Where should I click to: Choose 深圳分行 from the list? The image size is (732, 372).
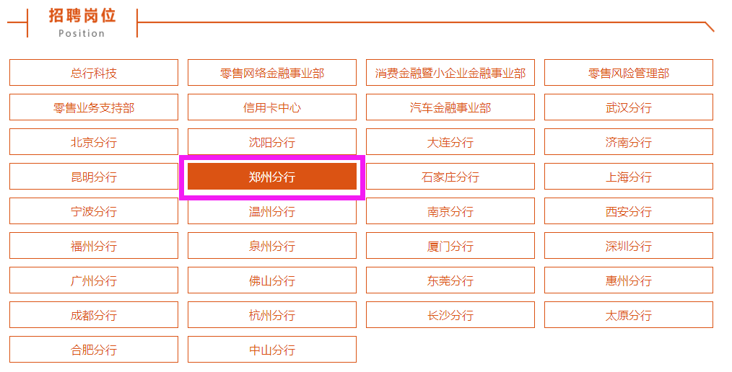point(629,246)
